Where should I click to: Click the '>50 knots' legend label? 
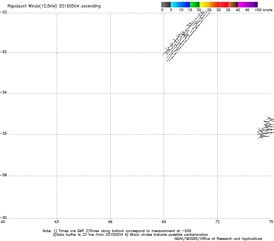point(263,10)
